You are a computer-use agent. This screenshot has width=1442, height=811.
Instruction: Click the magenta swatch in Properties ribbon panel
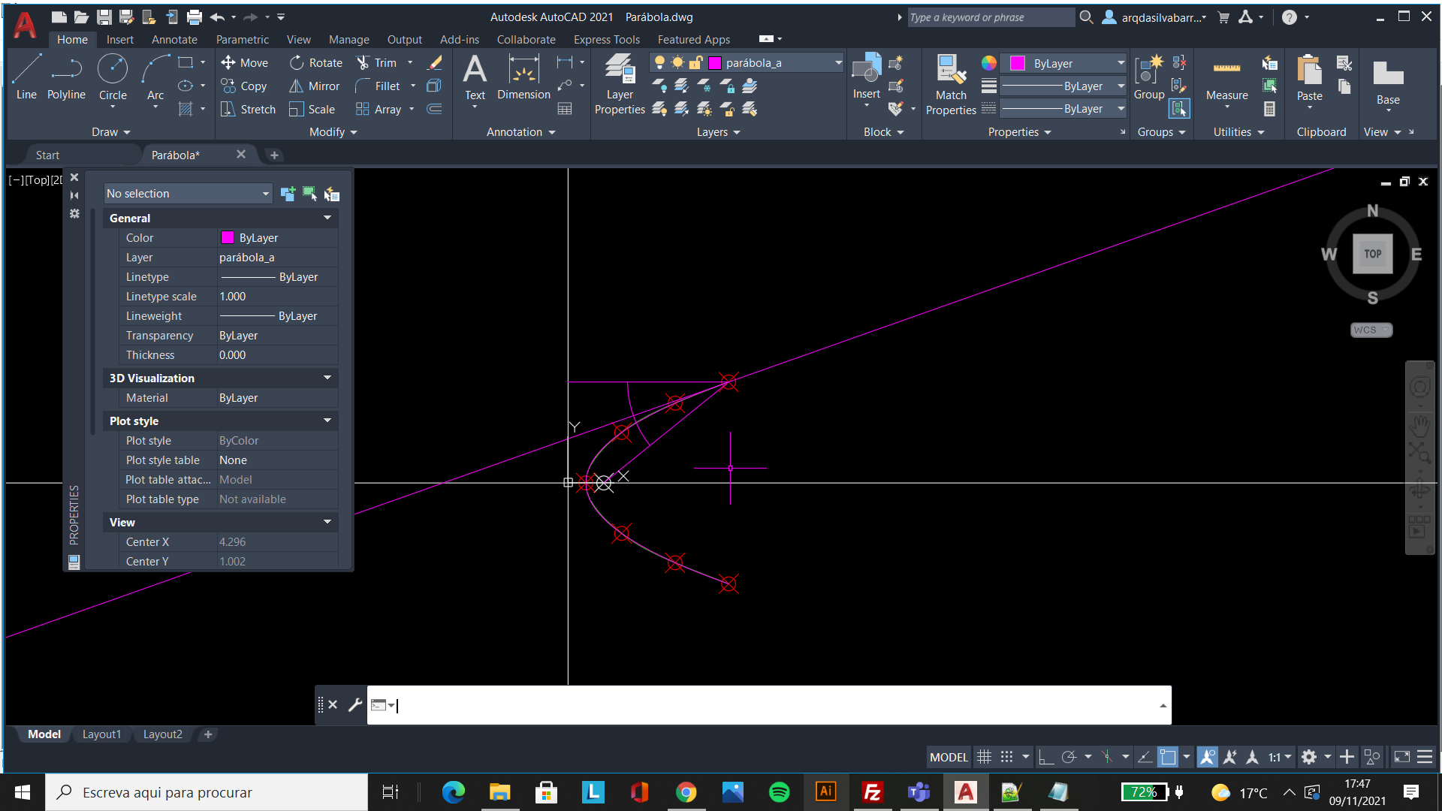point(1018,63)
